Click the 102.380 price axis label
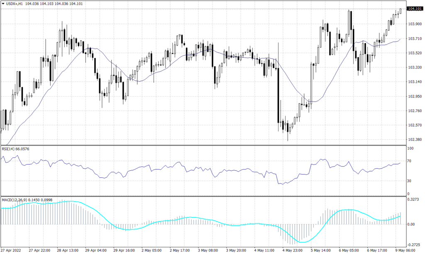The width and height of the screenshot is (425, 254). click(415, 139)
